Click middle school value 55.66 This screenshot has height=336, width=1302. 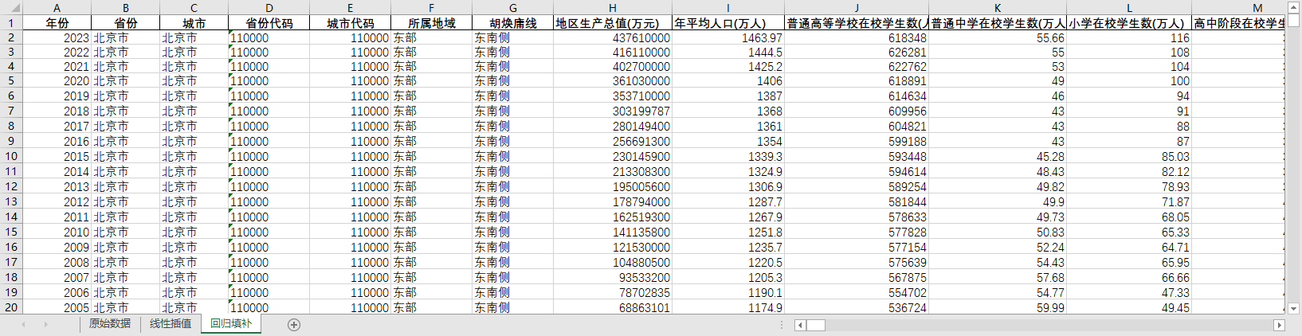point(998,37)
